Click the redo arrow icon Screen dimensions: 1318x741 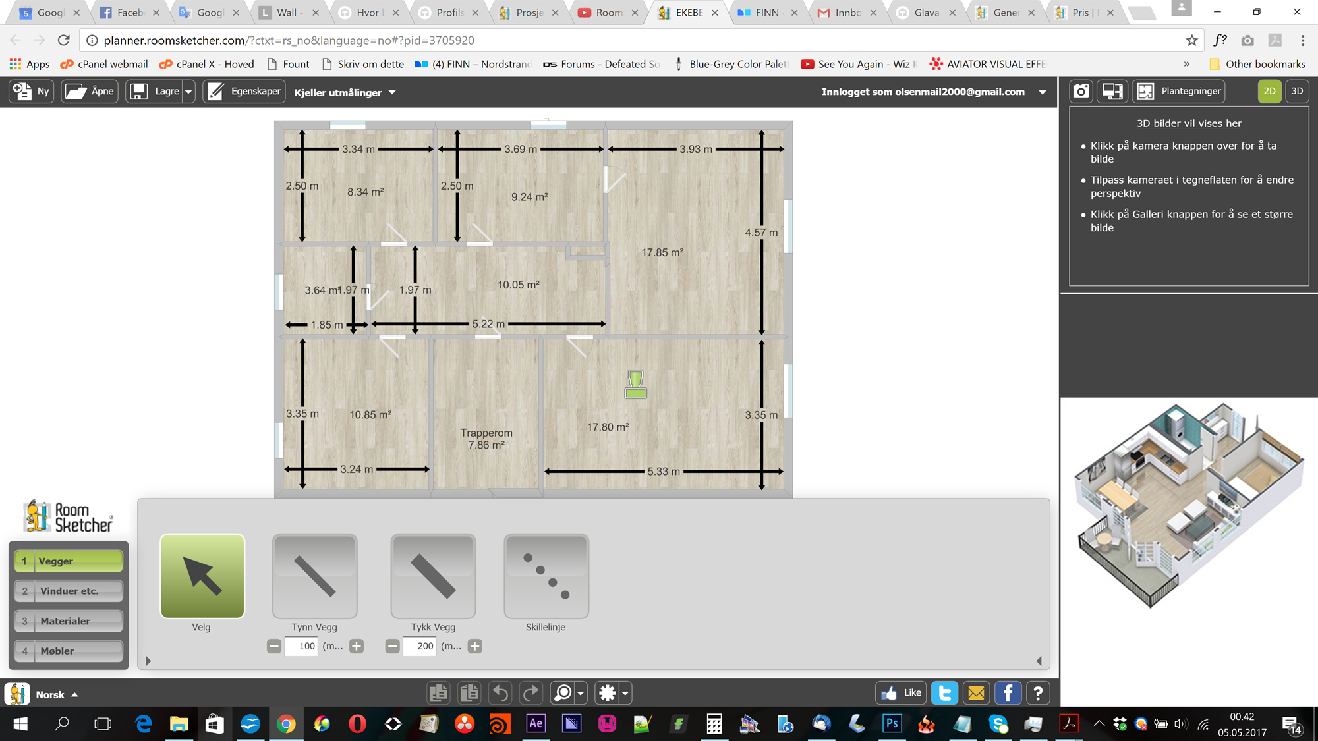point(530,693)
